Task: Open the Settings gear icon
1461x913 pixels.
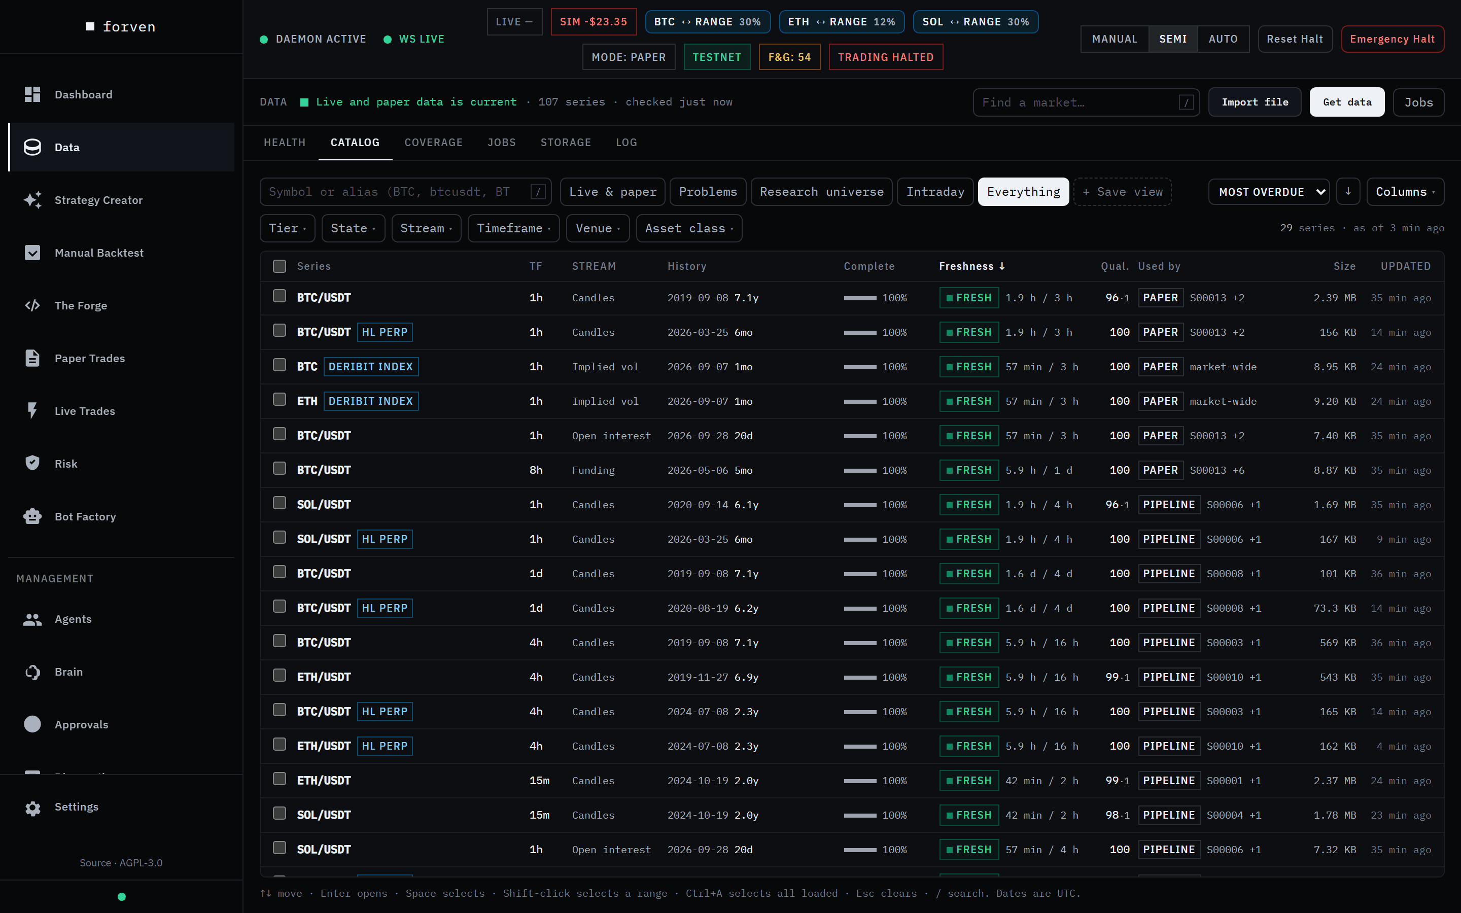Action: pos(32,807)
